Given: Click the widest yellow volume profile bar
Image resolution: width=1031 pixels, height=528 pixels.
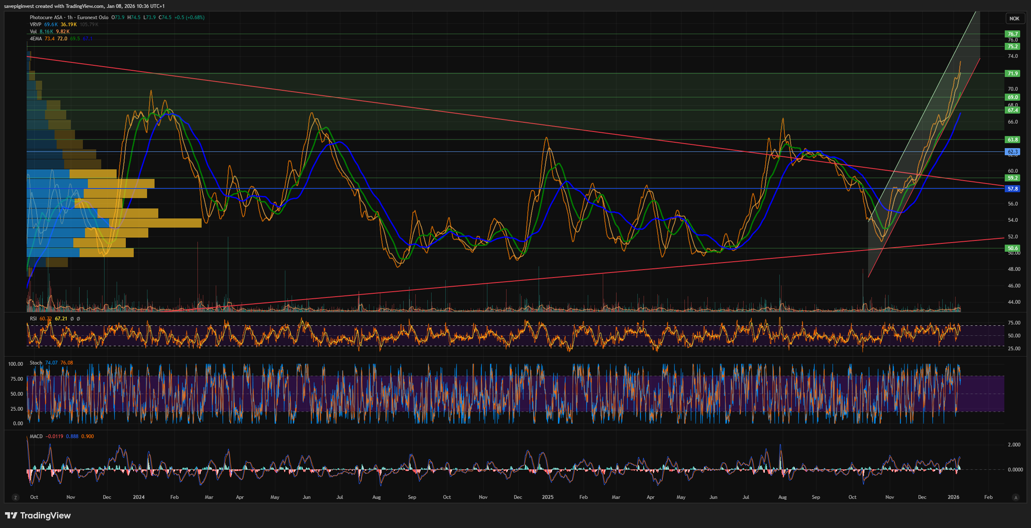Looking at the screenshot, I should (155, 223).
